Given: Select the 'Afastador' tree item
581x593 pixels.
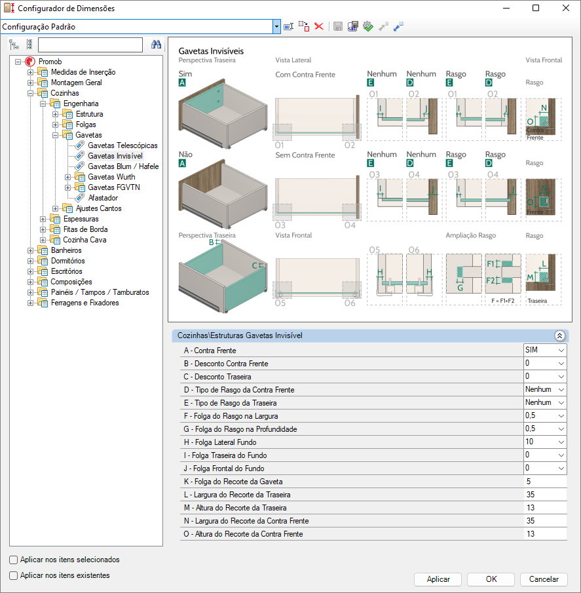Looking at the screenshot, I should pyautogui.click(x=103, y=198).
